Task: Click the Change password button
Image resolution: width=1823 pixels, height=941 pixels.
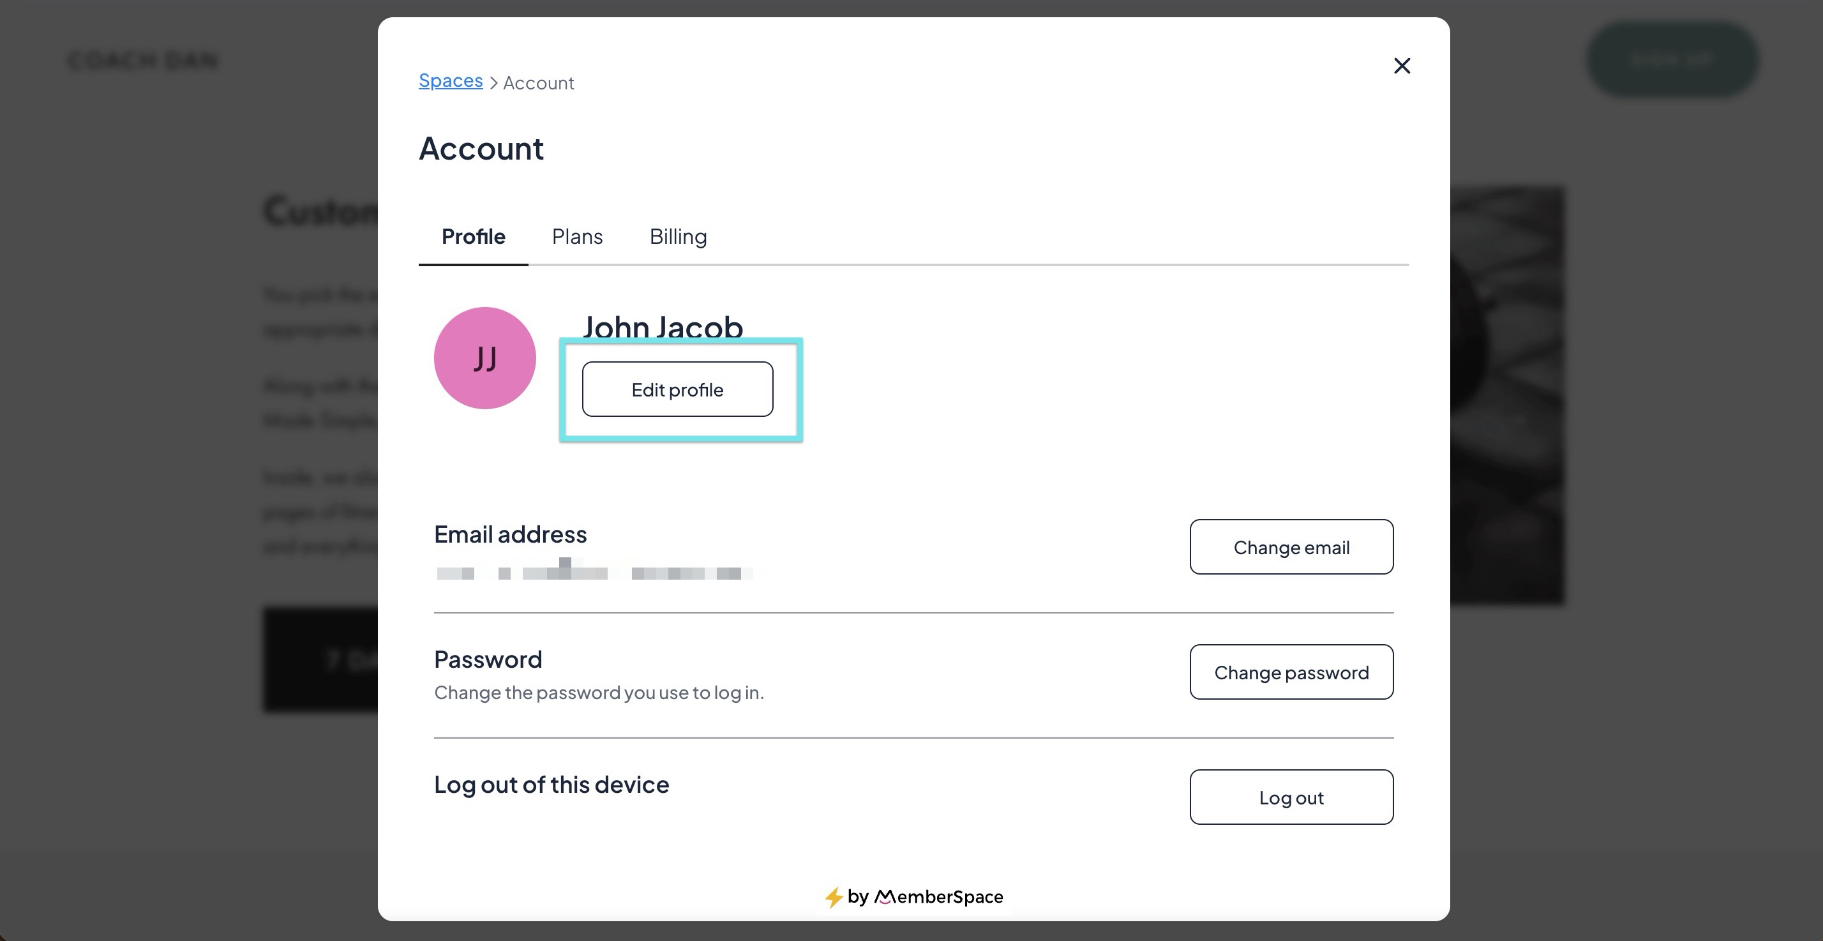Action: pyautogui.click(x=1291, y=673)
